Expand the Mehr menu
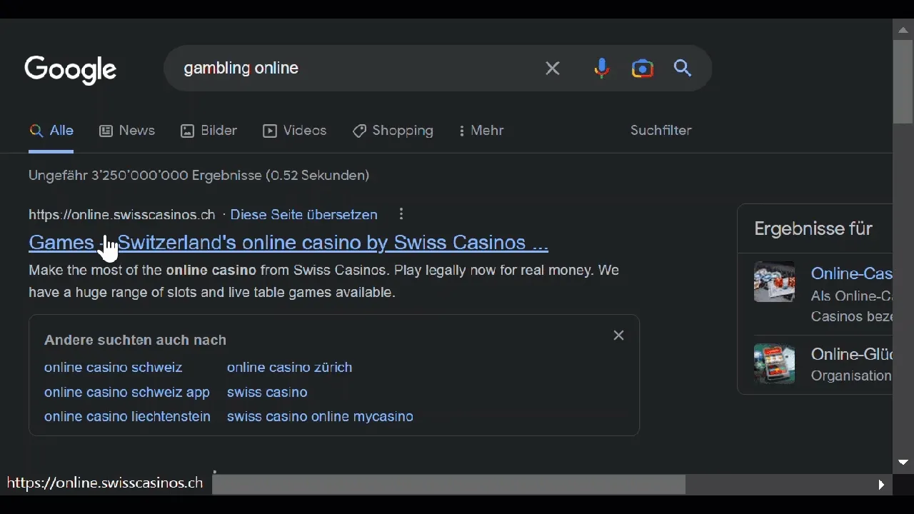This screenshot has height=514, width=914. 482,131
